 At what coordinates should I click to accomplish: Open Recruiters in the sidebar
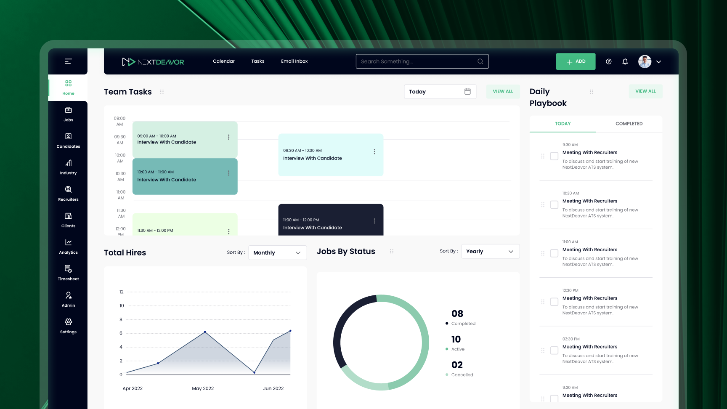pos(68,194)
